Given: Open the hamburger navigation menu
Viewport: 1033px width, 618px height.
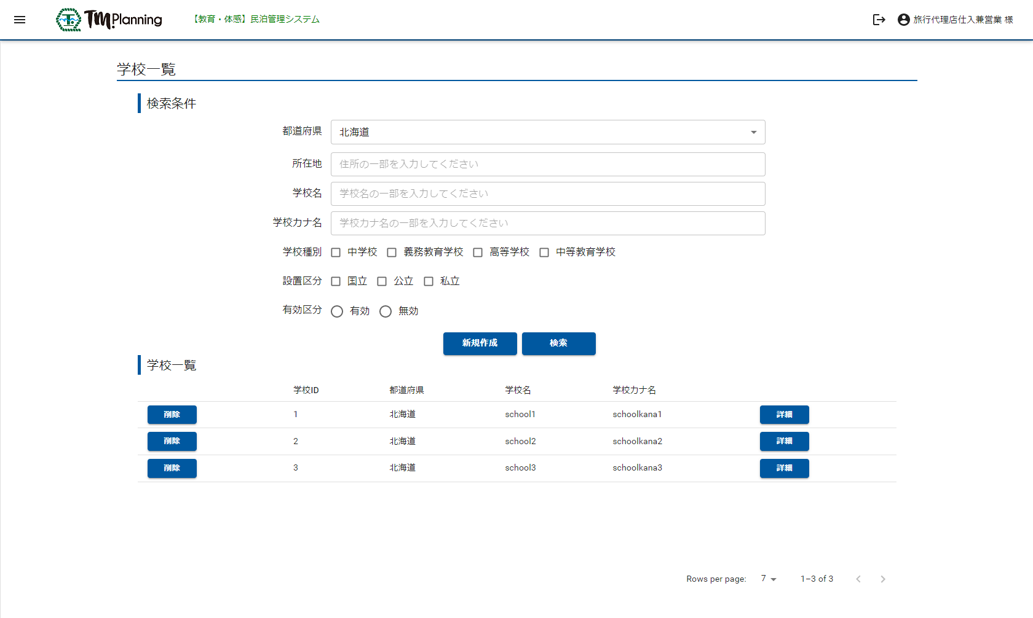Looking at the screenshot, I should (x=20, y=20).
